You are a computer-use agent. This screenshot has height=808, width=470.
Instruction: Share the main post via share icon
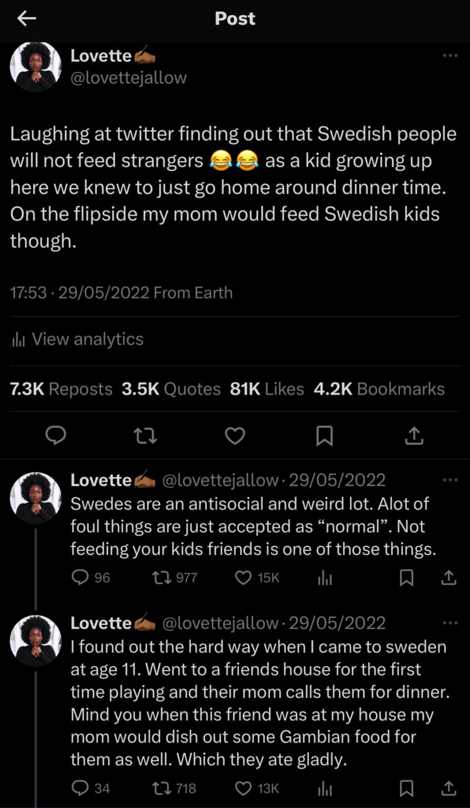click(x=414, y=435)
